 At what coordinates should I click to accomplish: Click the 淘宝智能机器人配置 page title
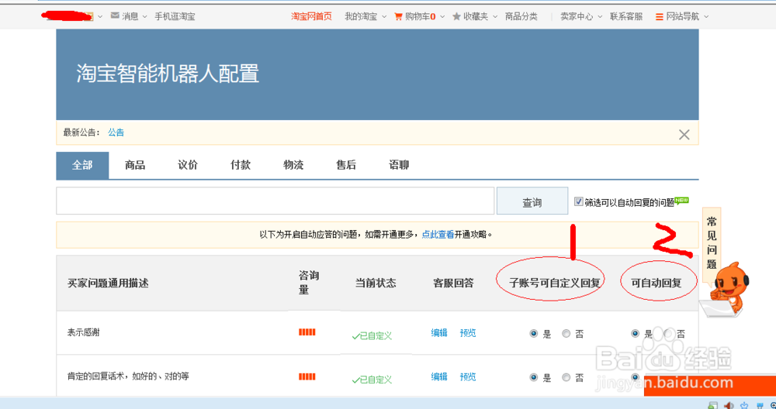click(168, 74)
